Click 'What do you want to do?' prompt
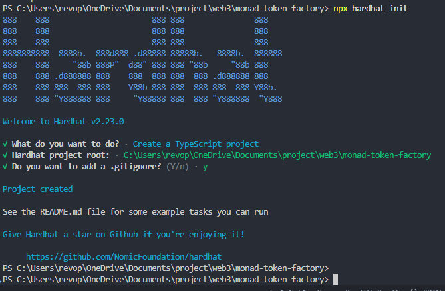Image resolution: width=445 pixels, height=291 pixels. tap(65, 144)
